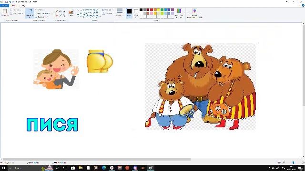305x171 pixels.
Task: Click the Paste clipboard button
Action: (x=5, y=12)
